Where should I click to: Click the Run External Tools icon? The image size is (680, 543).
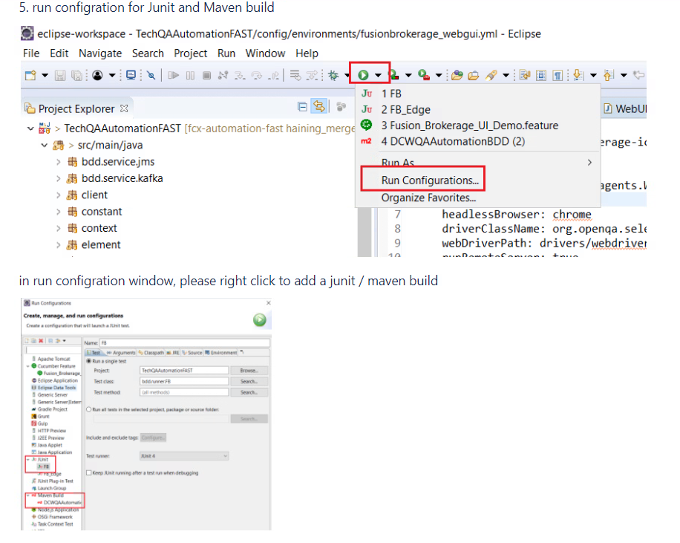424,76
